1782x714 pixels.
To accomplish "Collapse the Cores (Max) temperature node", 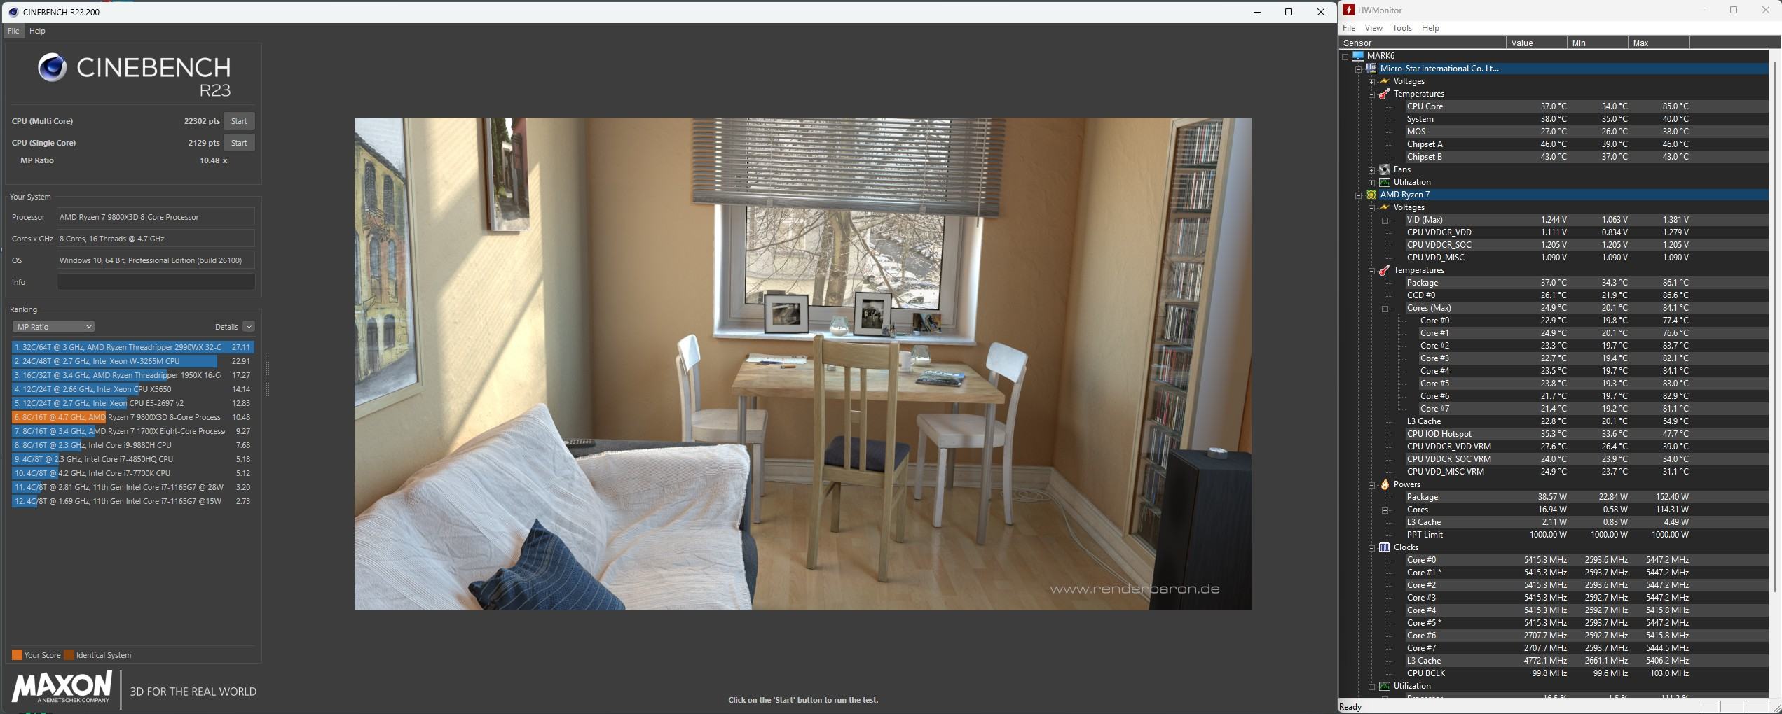I will (x=1385, y=308).
